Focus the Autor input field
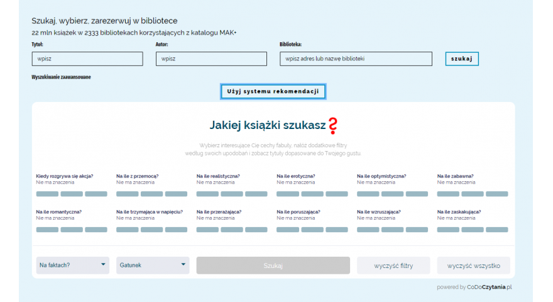The width and height of the screenshot is (553, 302). click(x=211, y=59)
